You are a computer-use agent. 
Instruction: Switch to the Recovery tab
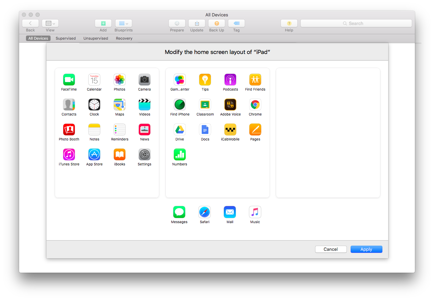pos(124,38)
